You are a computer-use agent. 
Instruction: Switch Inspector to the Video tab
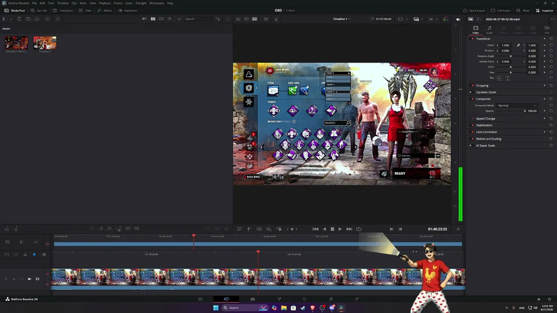476,30
